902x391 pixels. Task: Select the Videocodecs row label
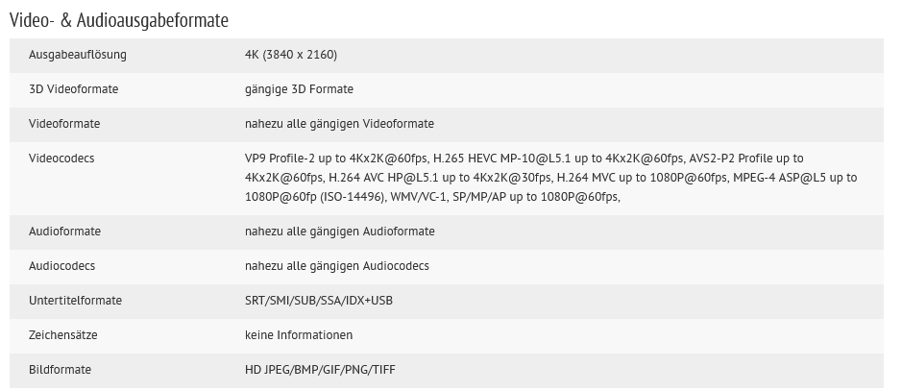[61, 159]
